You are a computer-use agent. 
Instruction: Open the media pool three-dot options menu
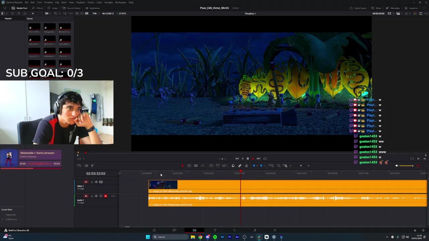pos(71,13)
